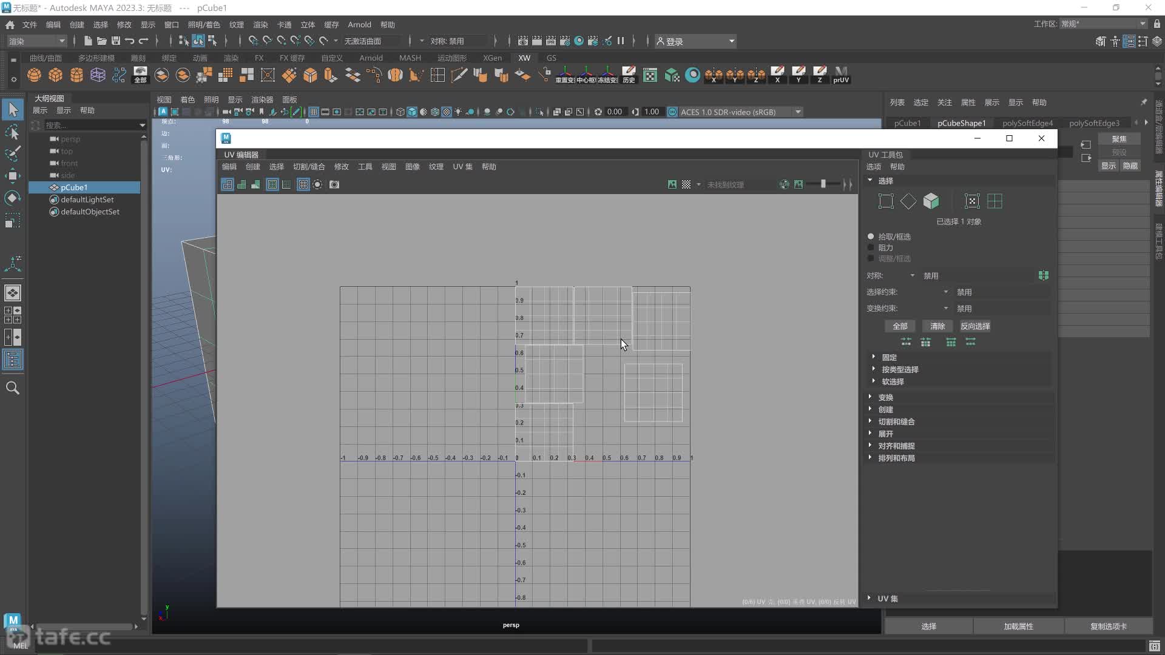The width and height of the screenshot is (1165, 655).
Task: Click the 聚焦 button in attribute editor
Action: point(1119,139)
